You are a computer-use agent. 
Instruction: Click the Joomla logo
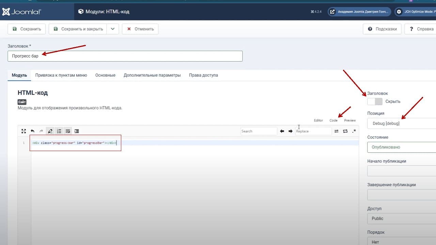click(x=21, y=12)
